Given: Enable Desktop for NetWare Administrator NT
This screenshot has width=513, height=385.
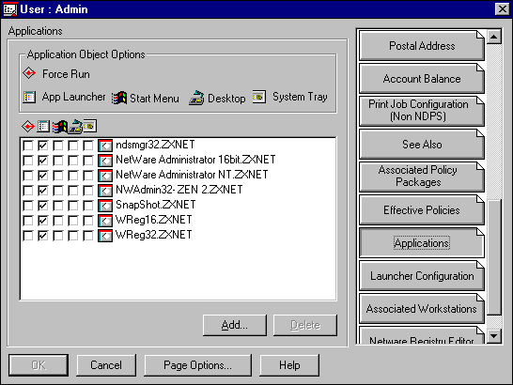Looking at the screenshot, I should coord(73,176).
